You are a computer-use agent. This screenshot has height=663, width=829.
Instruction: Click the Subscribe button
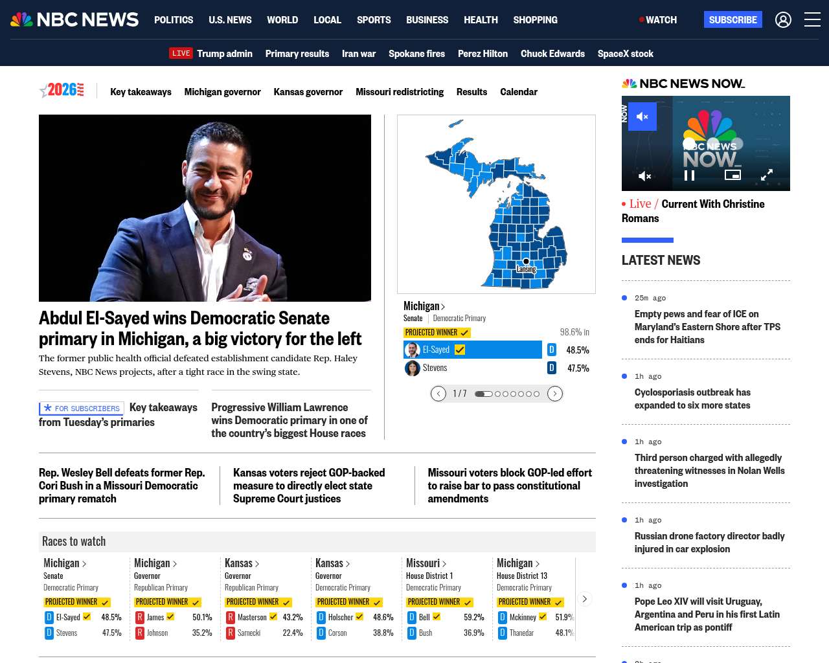(732, 20)
